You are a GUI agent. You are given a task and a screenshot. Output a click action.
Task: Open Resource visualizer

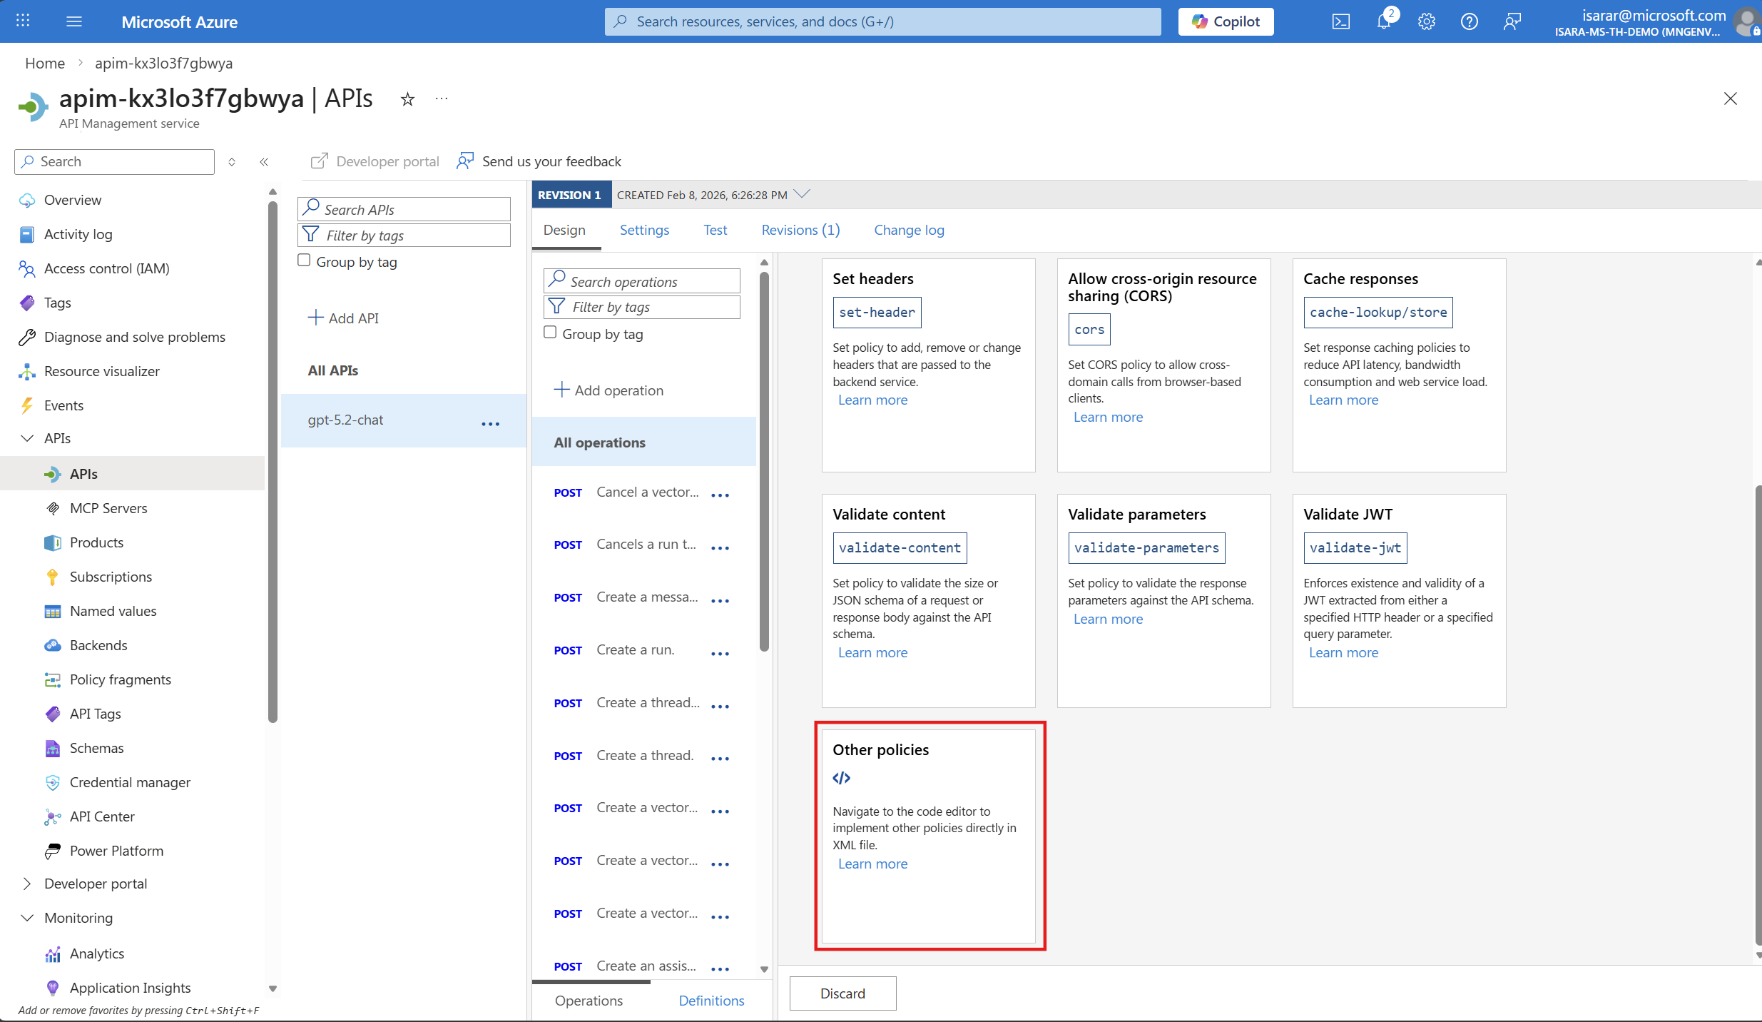click(x=101, y=371)
